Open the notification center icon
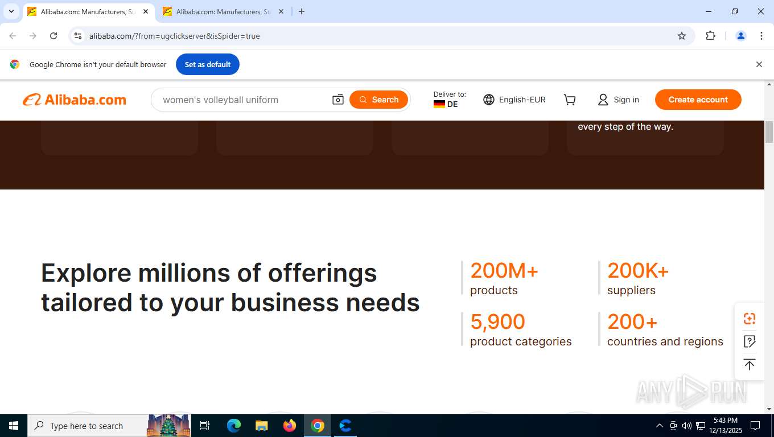Viewport: 774px width, 437px height. (755, 426)
